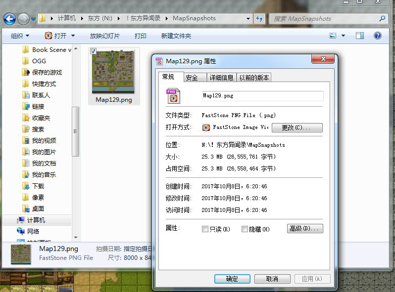Select the 我的文档 folder
Screen dimensions: 395x292
(39, 163)
